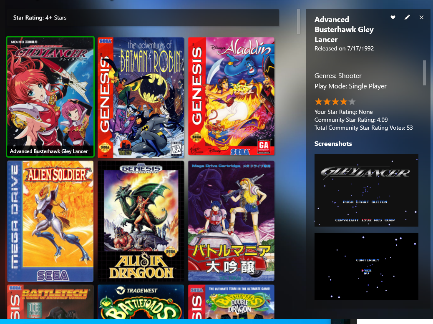Set rating using the first orange star
Image resolution: width=433 pixels, height=324 pixels.
(319, 102)
